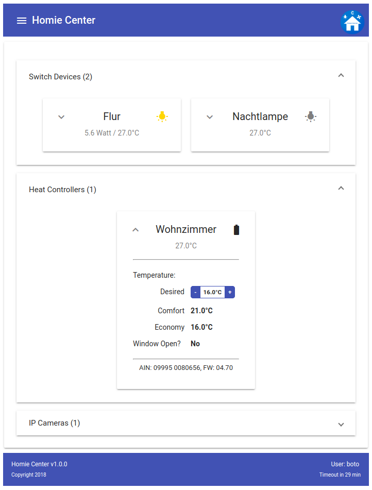372x490 pixels.
Task: Click the 16.0°C desired temperature field
Action: click(213, 292)
